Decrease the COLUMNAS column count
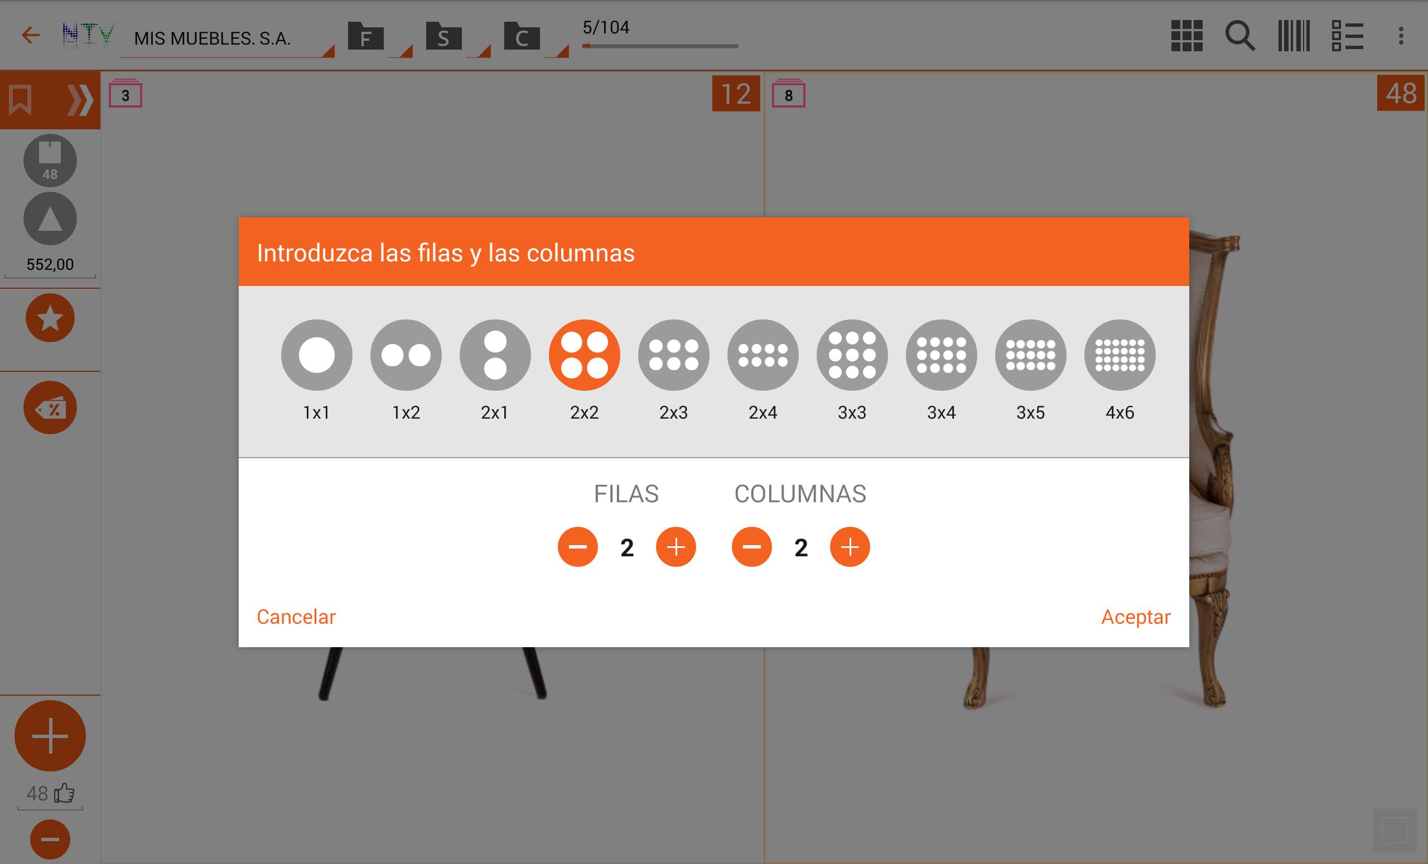The image size is (1428, 864). pyautogui.click(x=752, y=547)
